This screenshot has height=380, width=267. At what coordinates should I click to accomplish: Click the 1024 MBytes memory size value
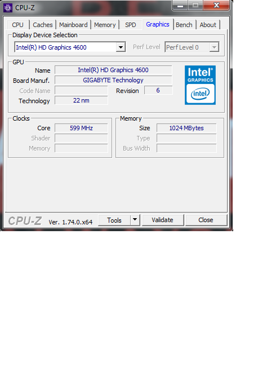(x=186, y=128)
